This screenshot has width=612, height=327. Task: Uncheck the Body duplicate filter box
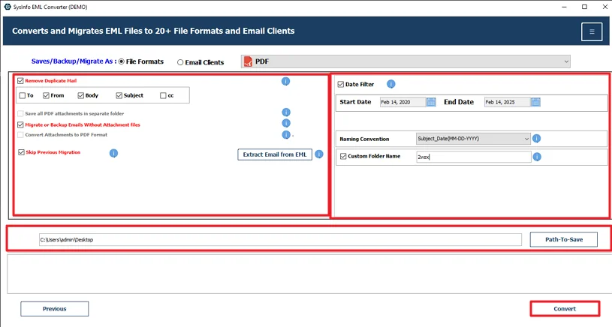81,95
